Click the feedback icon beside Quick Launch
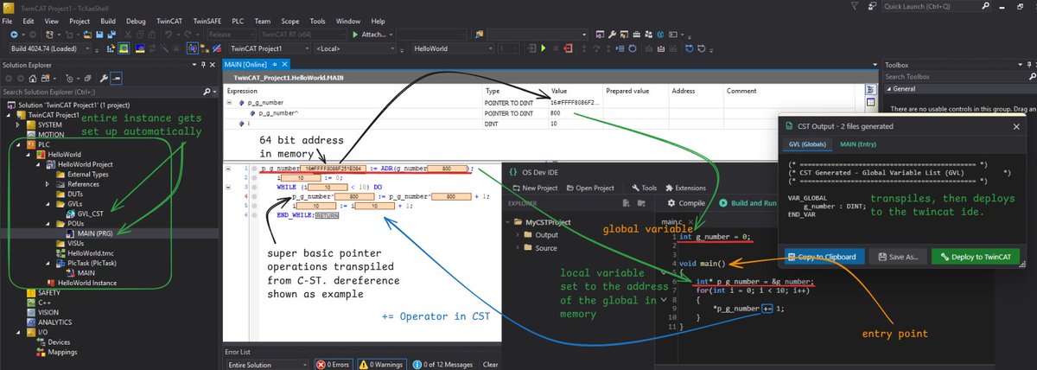 point(872,6)
